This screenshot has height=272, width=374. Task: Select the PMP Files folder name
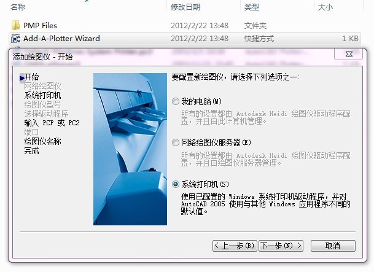(40, 26)
